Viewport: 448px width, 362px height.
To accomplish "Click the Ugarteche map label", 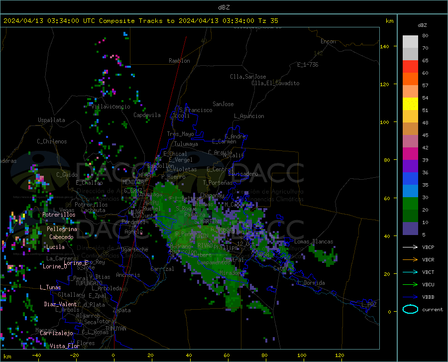I will (x=134, y=249).
